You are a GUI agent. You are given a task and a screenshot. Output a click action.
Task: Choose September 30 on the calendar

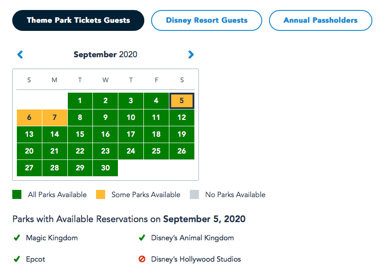[106, 168]
